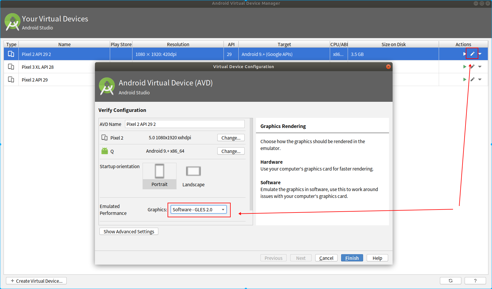Select the Pixel 2 API 29 row name

click(x=35, y=80)
